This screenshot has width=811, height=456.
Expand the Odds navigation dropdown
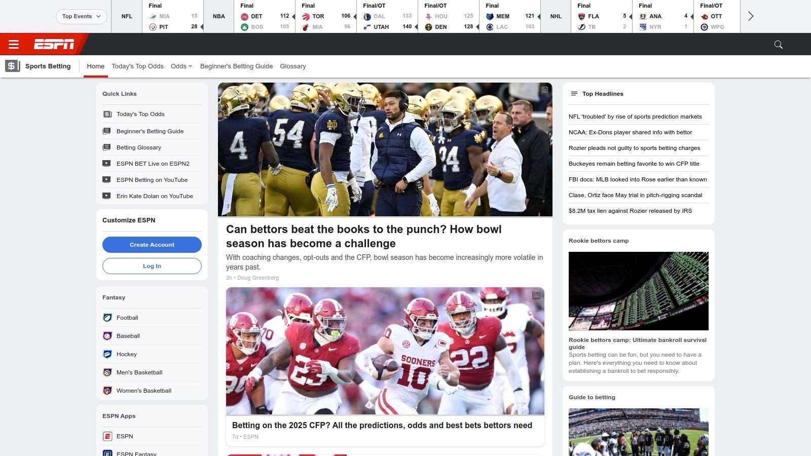coord(181,66)
